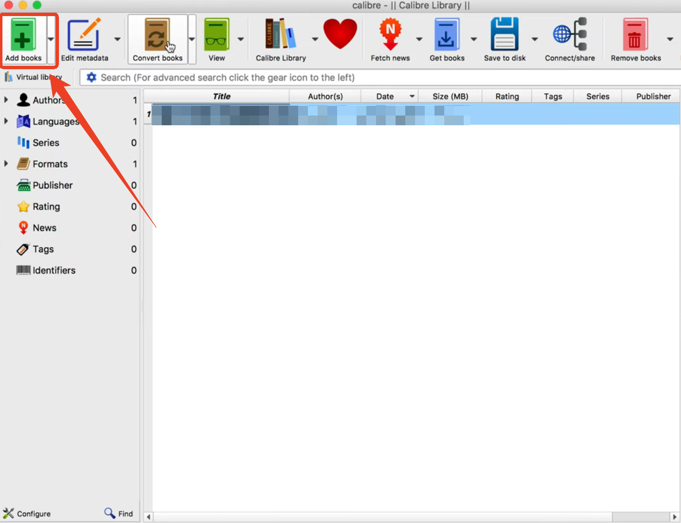
Task: Expand the Formats tree node
Action: pos(6,163)
